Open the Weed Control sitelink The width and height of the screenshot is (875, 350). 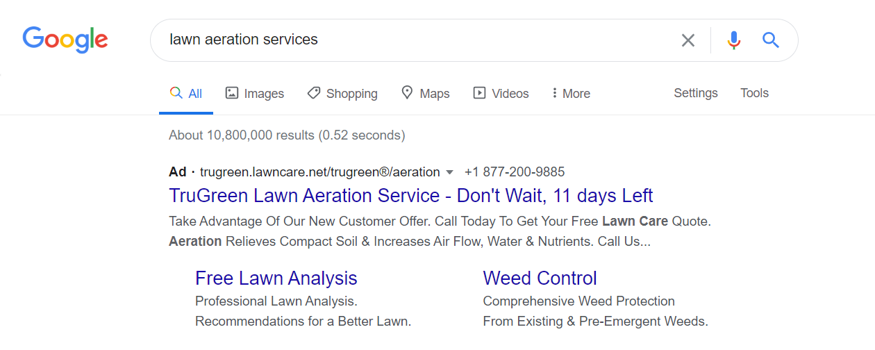pos(540,278)
